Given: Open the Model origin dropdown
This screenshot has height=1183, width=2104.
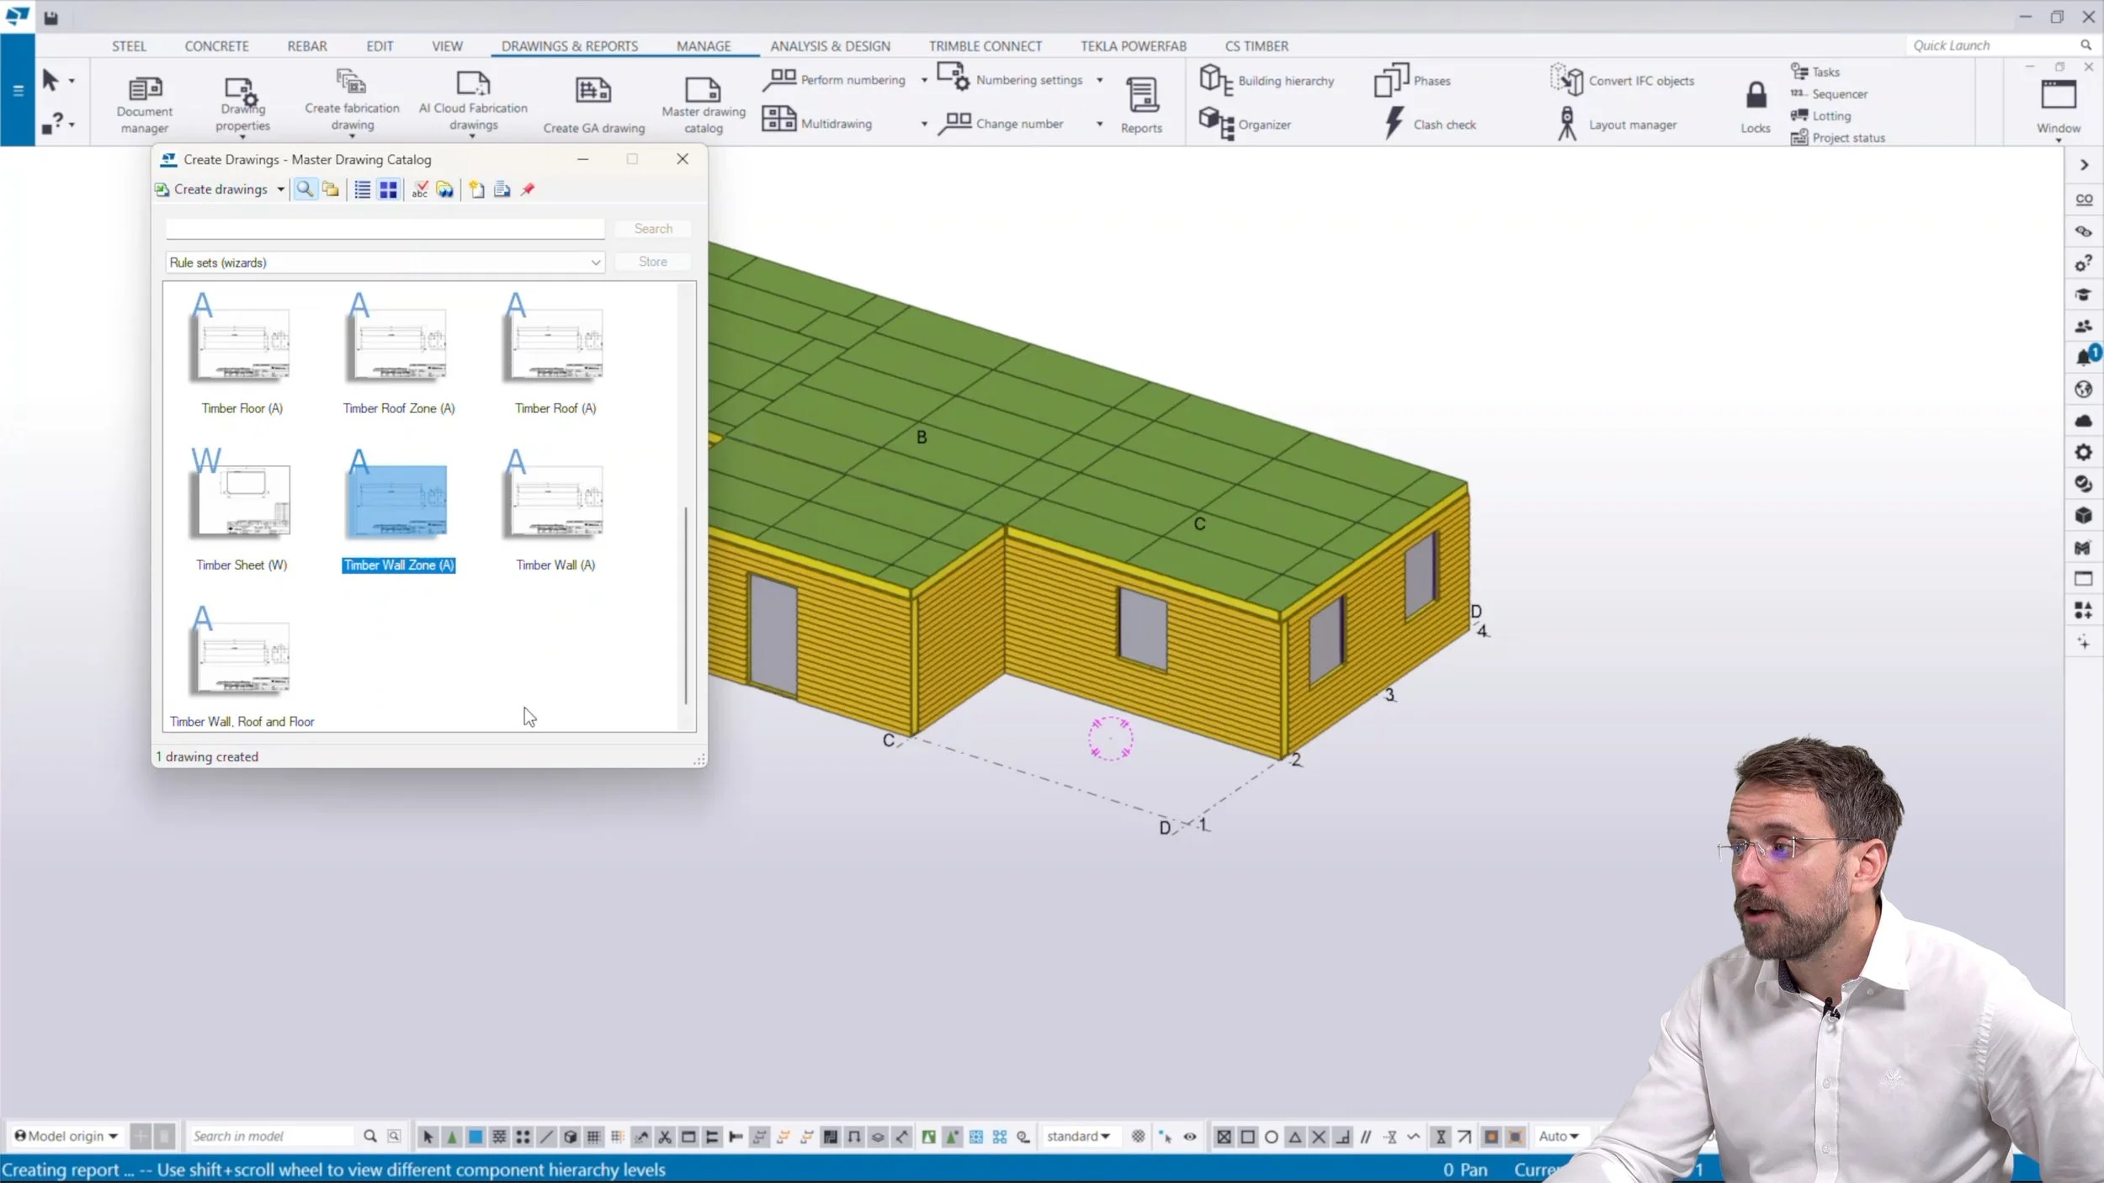Looking at the screenshot, I should pos(66,1136).
